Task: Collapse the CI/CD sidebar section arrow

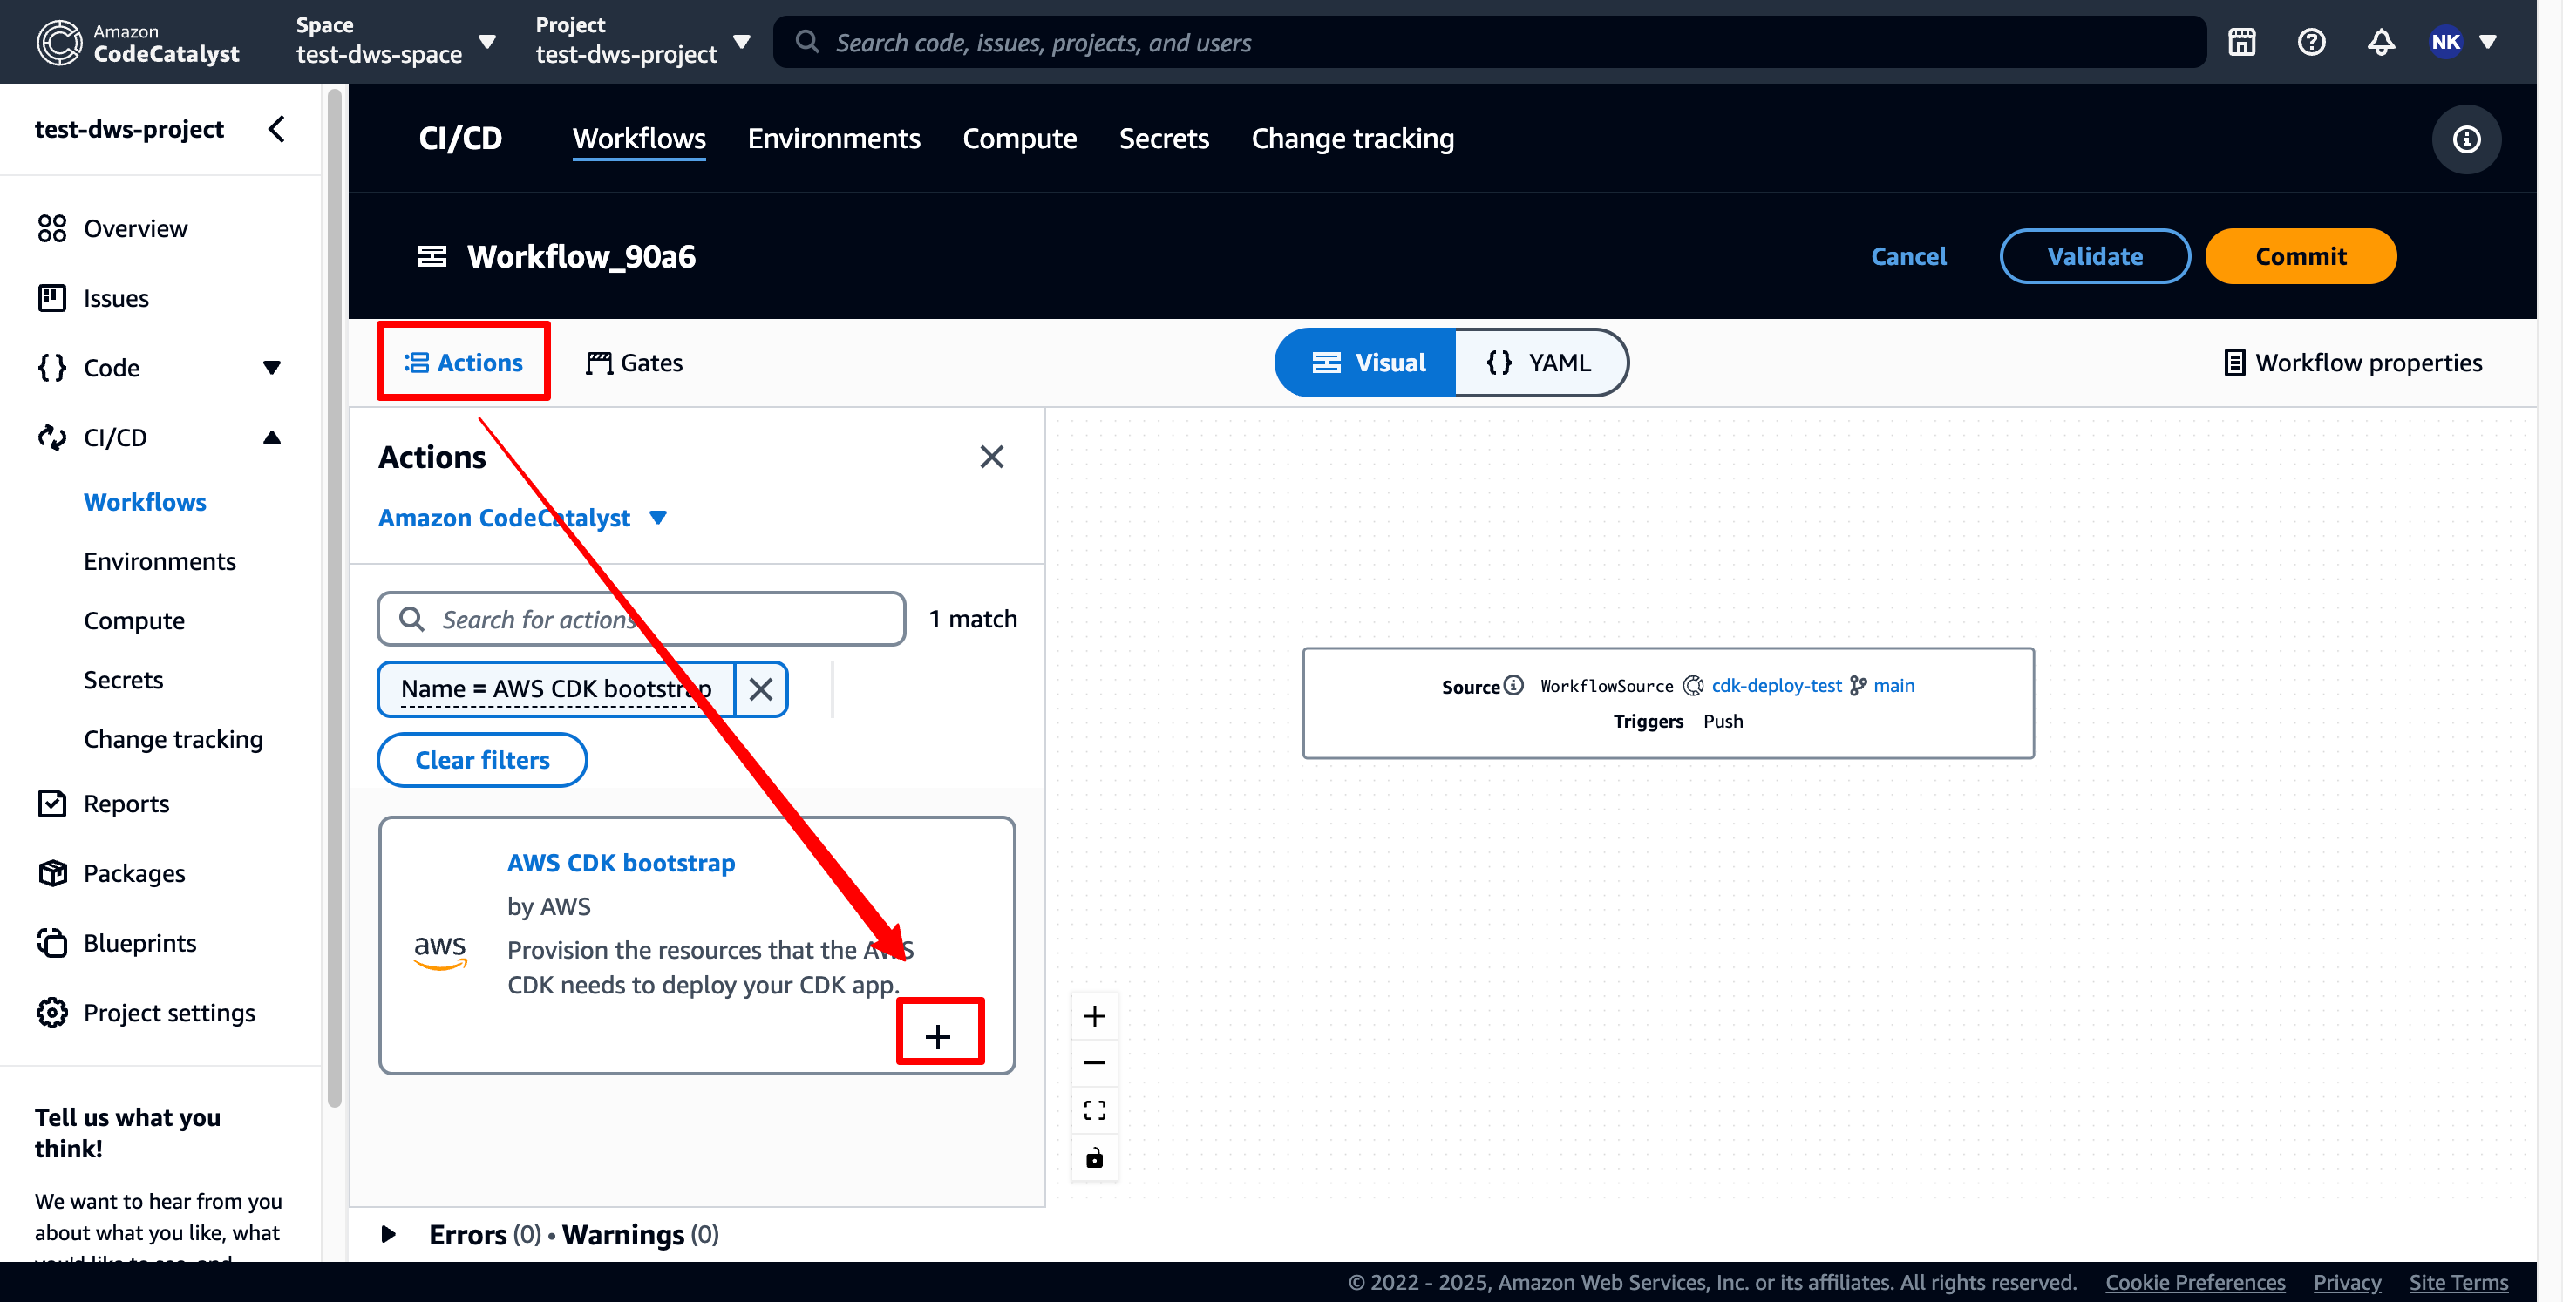Action: coord(270,437)
